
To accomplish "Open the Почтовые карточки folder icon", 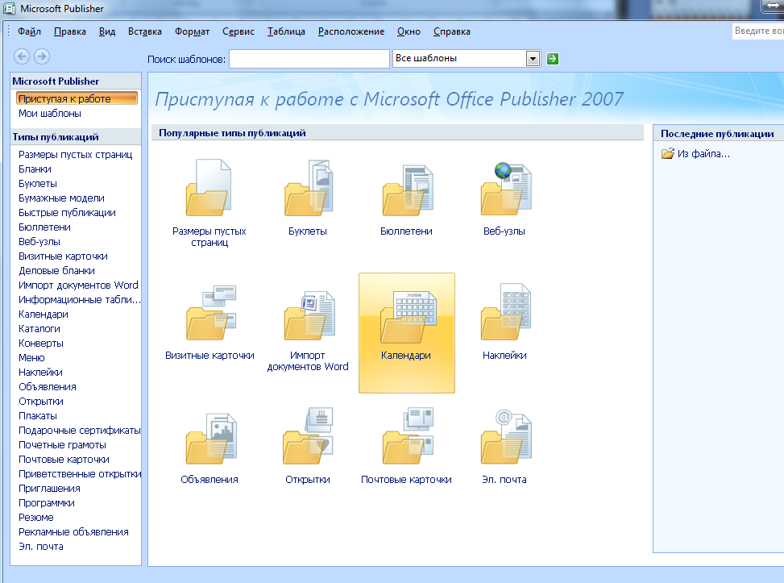I will click(x=408, y=436).
